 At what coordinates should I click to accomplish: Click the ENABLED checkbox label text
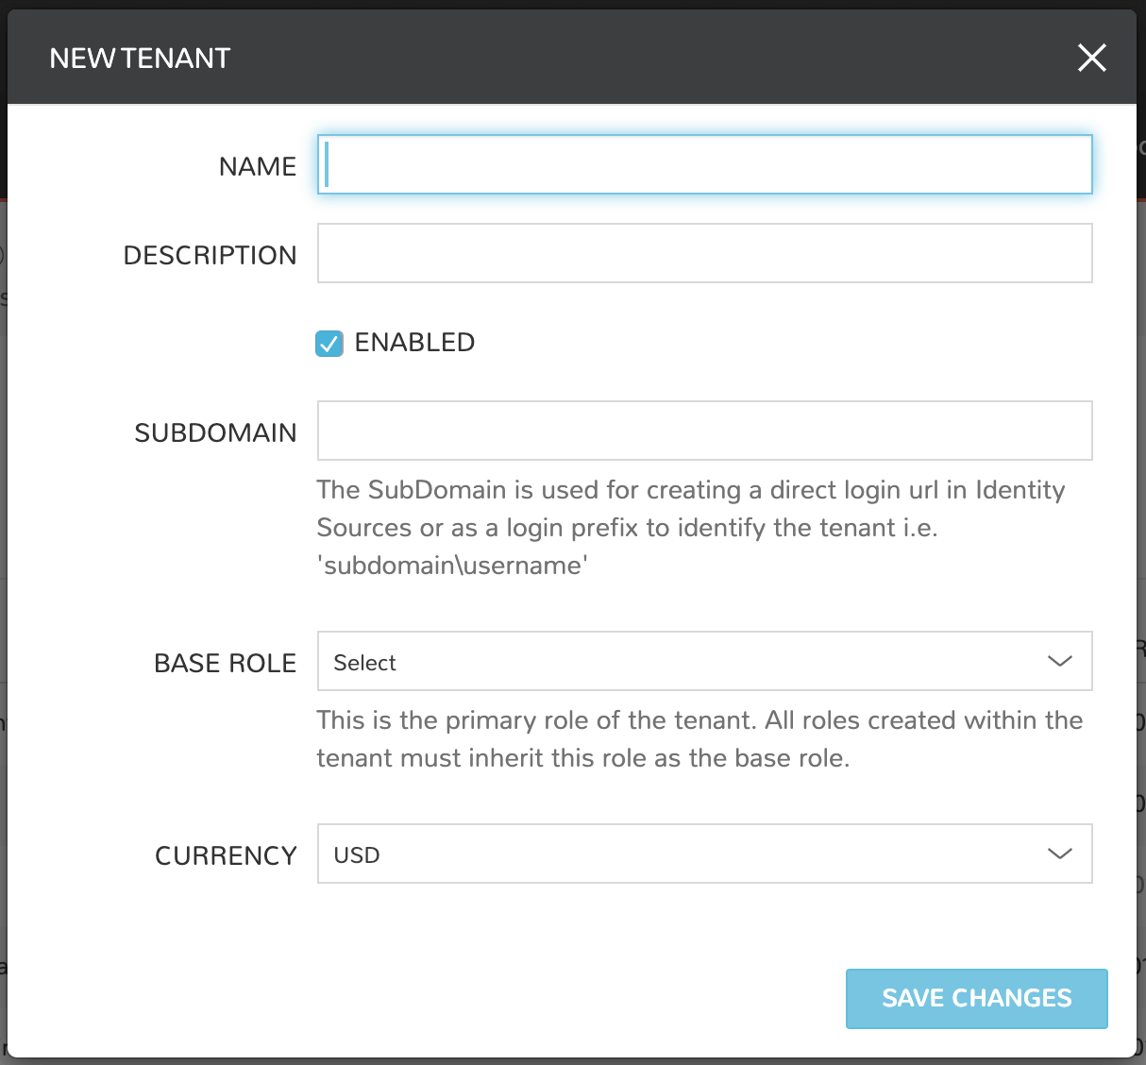pyautogui.click(x=414, y=343)
